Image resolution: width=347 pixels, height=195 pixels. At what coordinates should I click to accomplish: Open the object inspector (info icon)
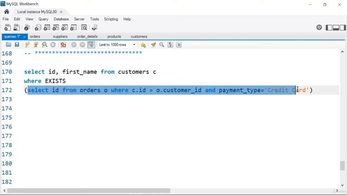click(x=27, y=28)
